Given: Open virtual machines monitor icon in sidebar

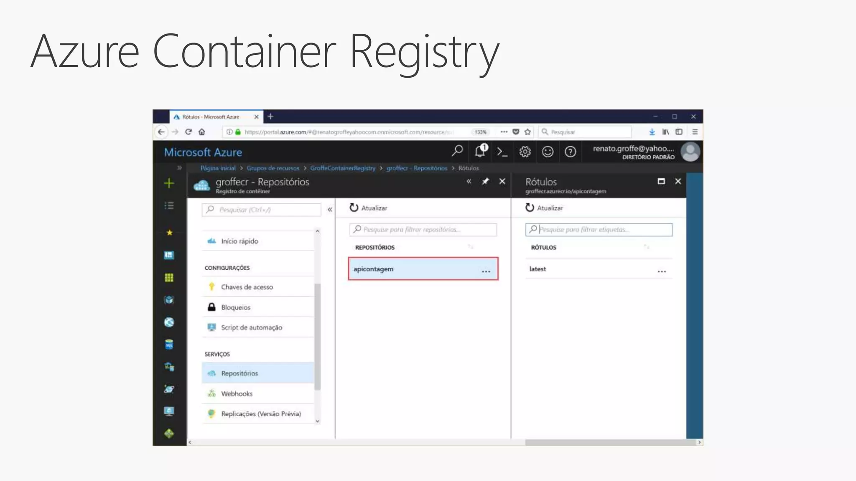Looking at the screenshot, I should (x=169, y=411).
